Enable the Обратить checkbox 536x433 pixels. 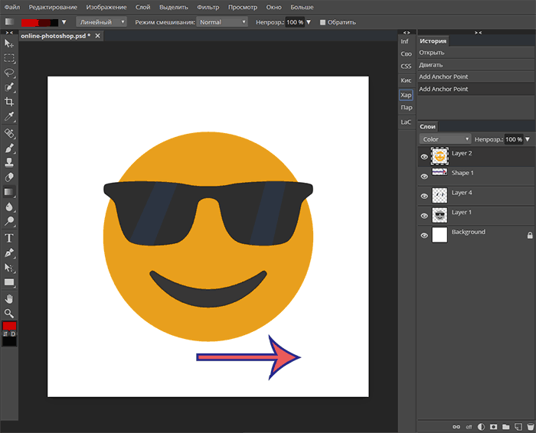click(322, 22)
